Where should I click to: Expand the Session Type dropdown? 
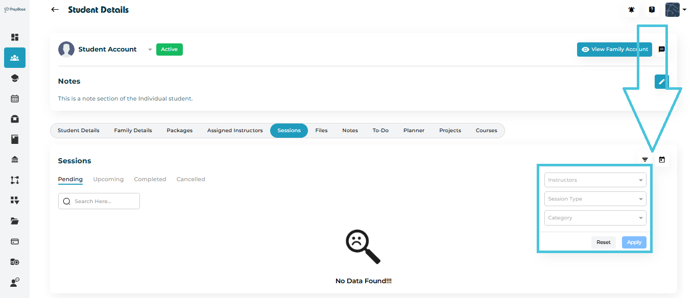(x=595, y=199)
